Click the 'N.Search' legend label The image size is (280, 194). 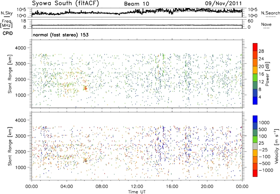[x=270, y=13]
